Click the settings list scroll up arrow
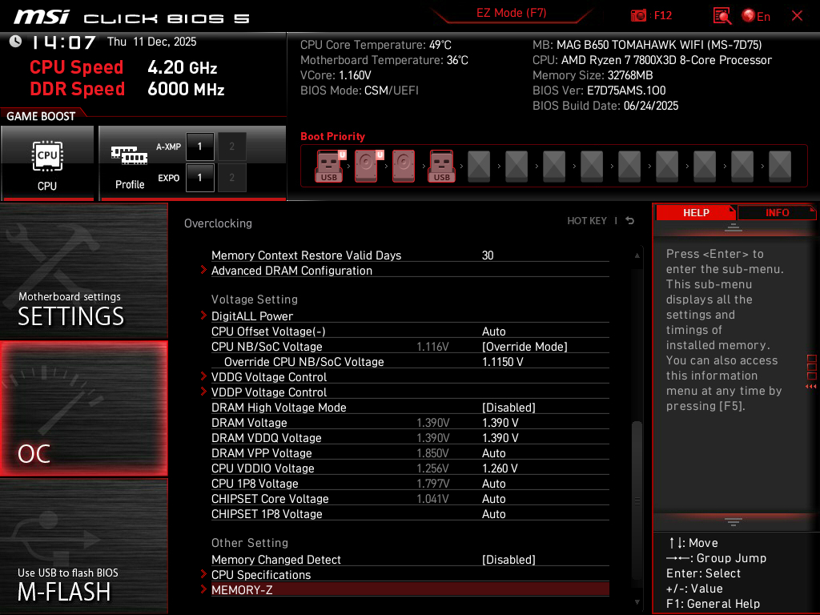This screenshot has height=615, width=820. pos(637,255)
